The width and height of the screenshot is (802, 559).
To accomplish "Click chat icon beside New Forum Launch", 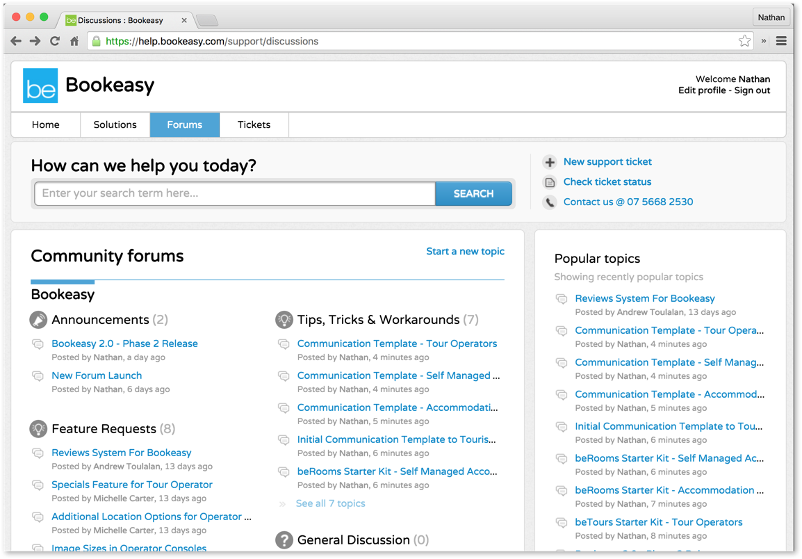I will point(38,376).
